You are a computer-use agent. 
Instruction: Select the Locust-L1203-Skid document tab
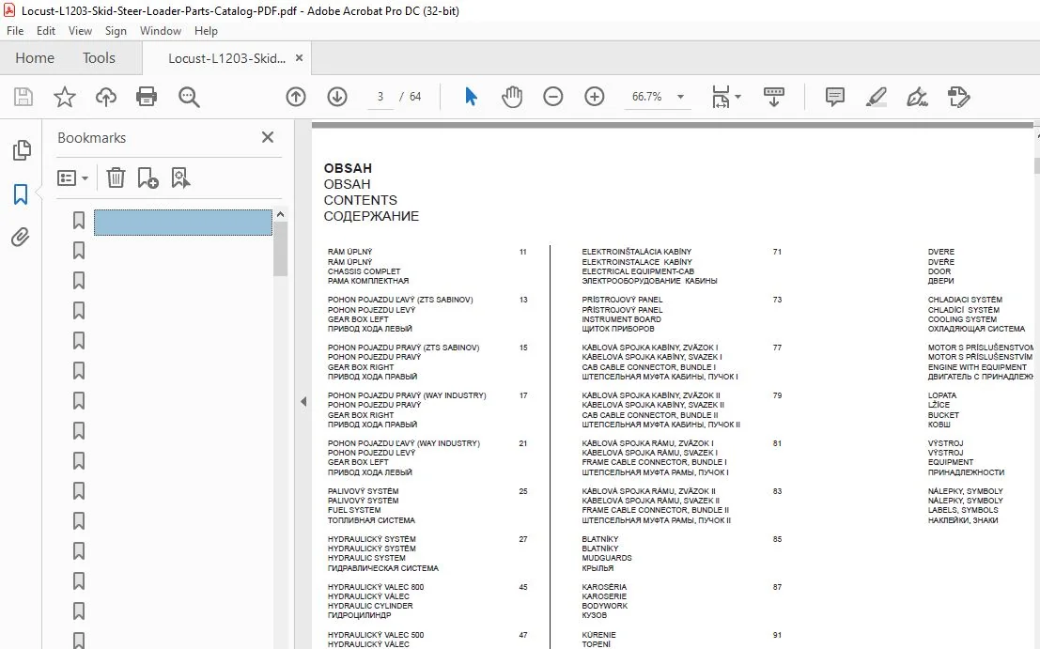226,58
